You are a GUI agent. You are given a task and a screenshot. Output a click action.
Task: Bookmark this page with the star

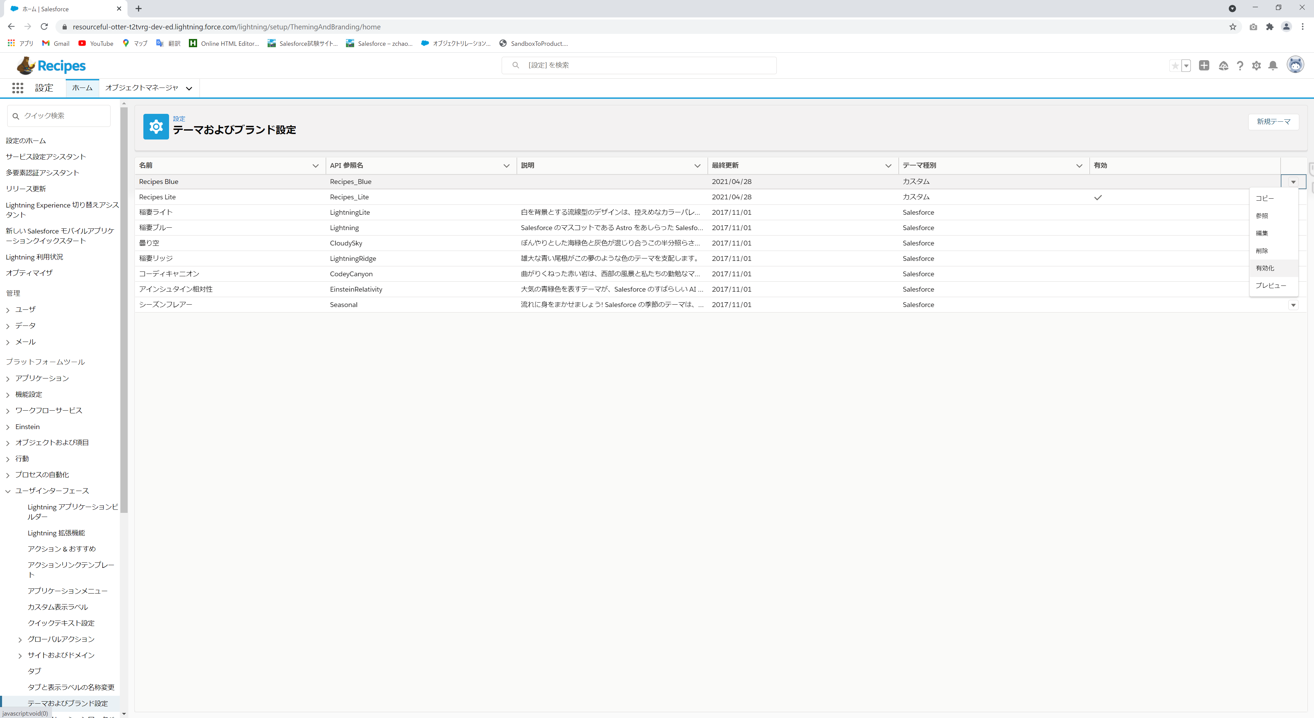tap(1233, 27)
